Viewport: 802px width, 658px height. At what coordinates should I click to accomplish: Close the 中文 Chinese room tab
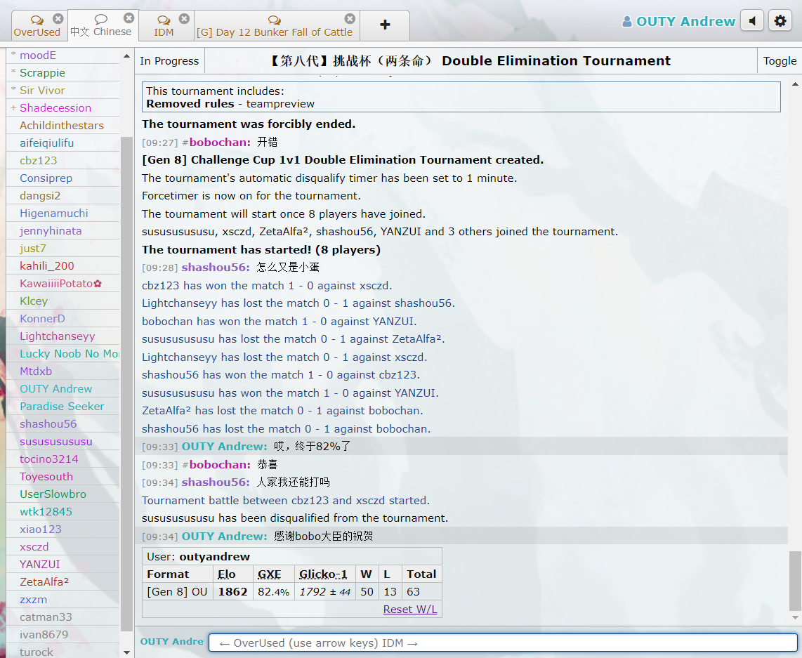pyautogui.click(x=129, y=18)
